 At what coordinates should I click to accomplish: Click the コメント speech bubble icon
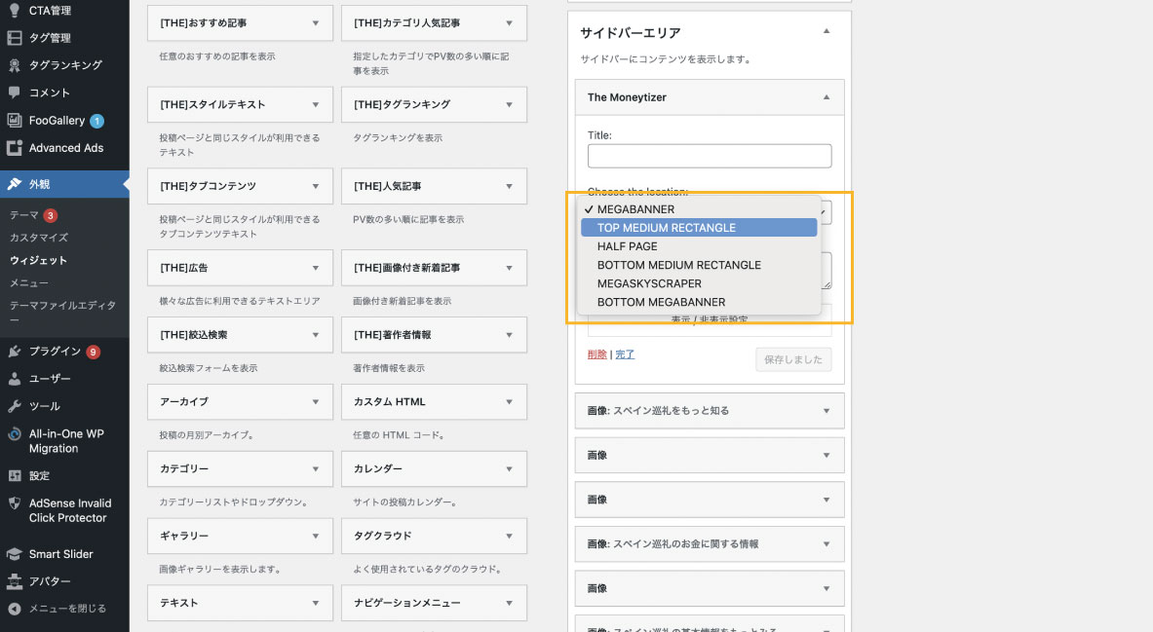14,92
